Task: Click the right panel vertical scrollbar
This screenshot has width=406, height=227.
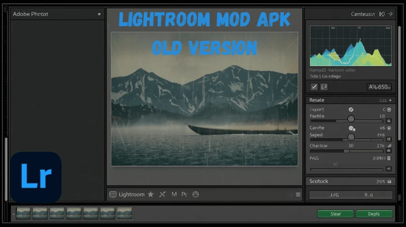Action: pyautogui.click(x=399, y=83)
